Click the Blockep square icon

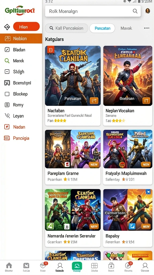pos(7,94)
